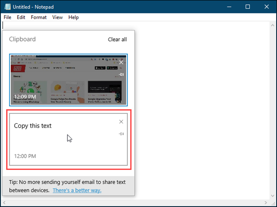Delete the 12:09 PM screenshot clipboard item
Screen dimensions: 277x207
pyautogui.click(x=121, y=62)
